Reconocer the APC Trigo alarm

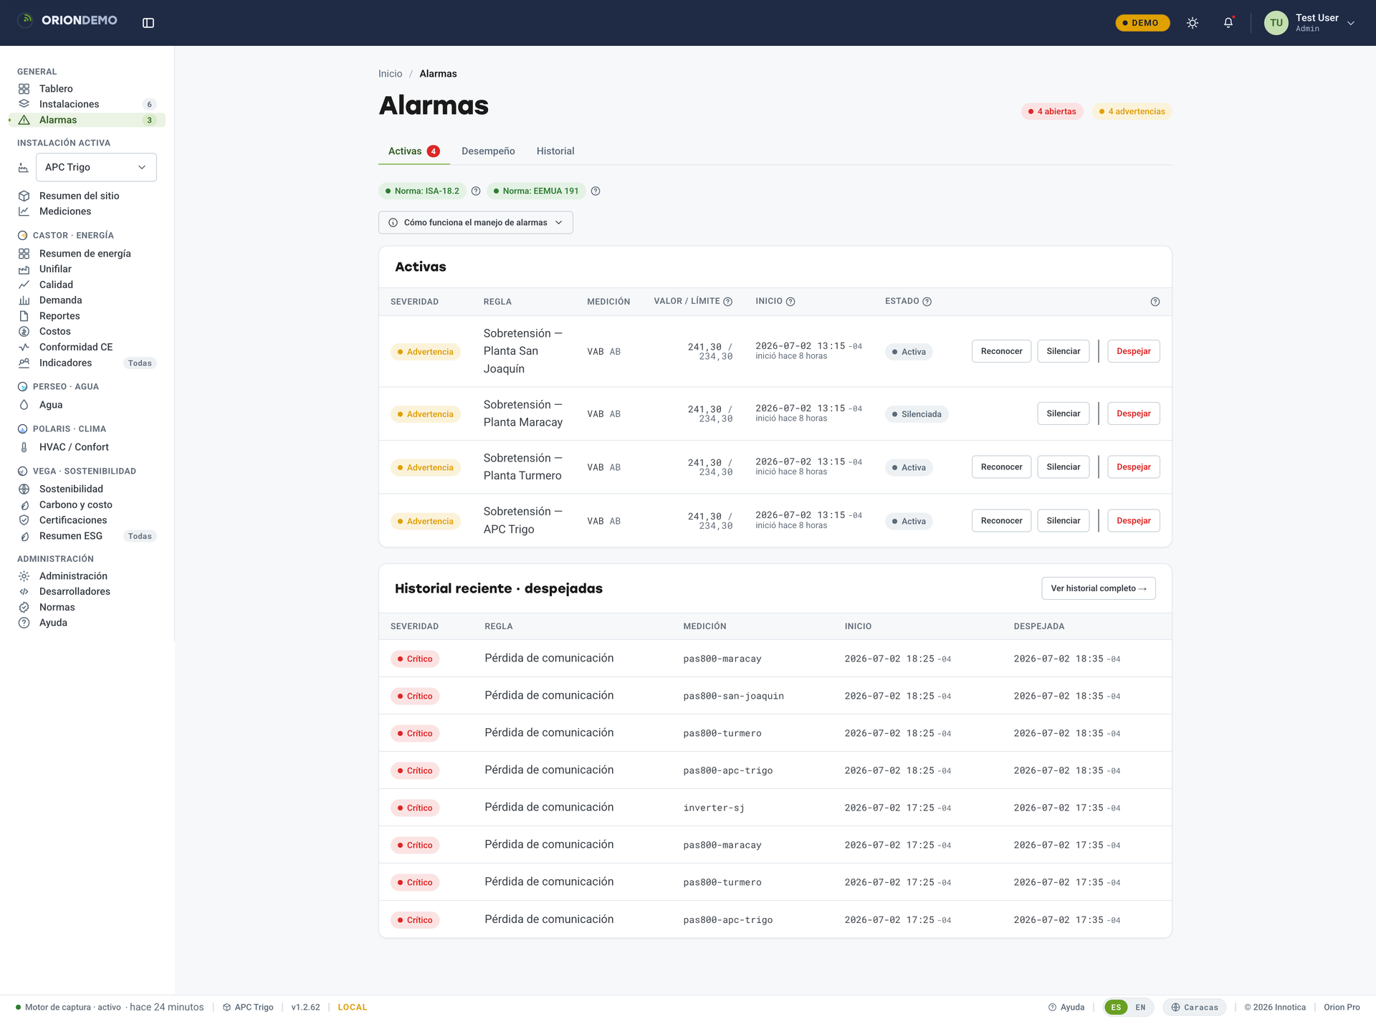tap(1001, 521)
